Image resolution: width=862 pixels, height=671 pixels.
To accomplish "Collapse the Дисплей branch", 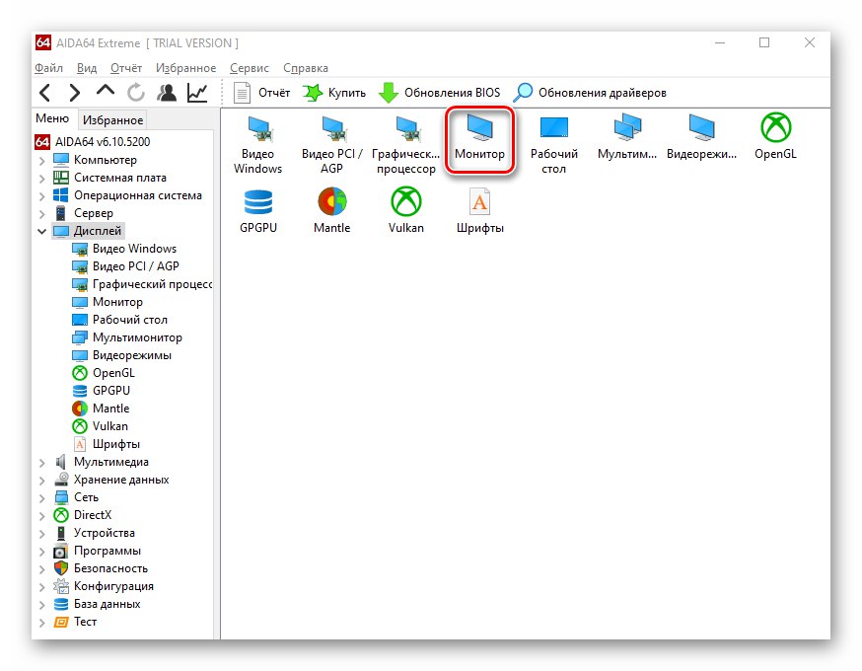I will [x=40, y=230].
